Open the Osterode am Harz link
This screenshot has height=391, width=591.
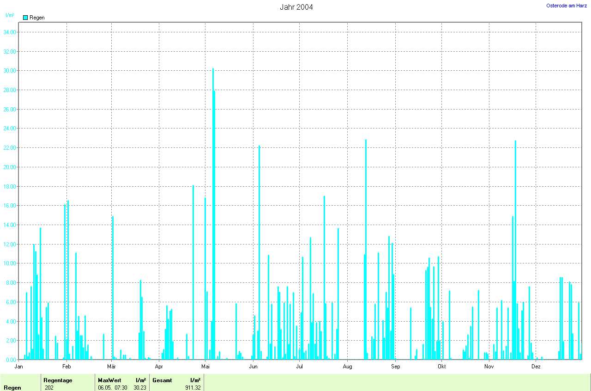[x=566, y=6]
